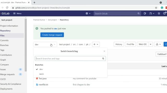Screen dimensions: 167x93
Task: Open a new browser tab
Action: [34, 2]
